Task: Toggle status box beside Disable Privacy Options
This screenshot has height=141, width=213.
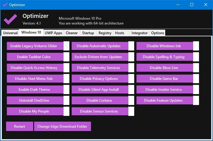Action: pos(131,79)
